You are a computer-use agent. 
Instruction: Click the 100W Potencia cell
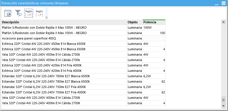154,28
